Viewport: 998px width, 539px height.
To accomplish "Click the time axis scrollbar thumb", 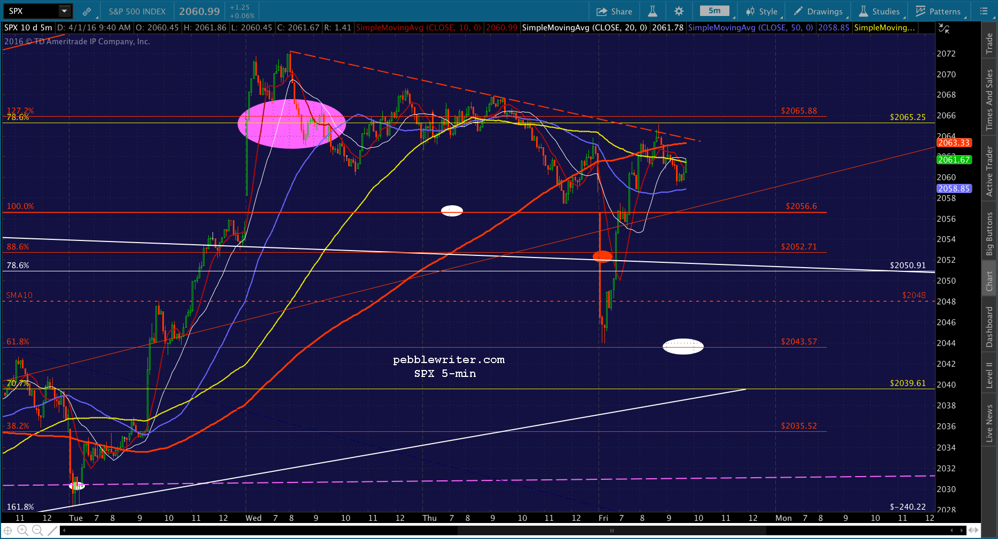I will [x=612, y=530].
